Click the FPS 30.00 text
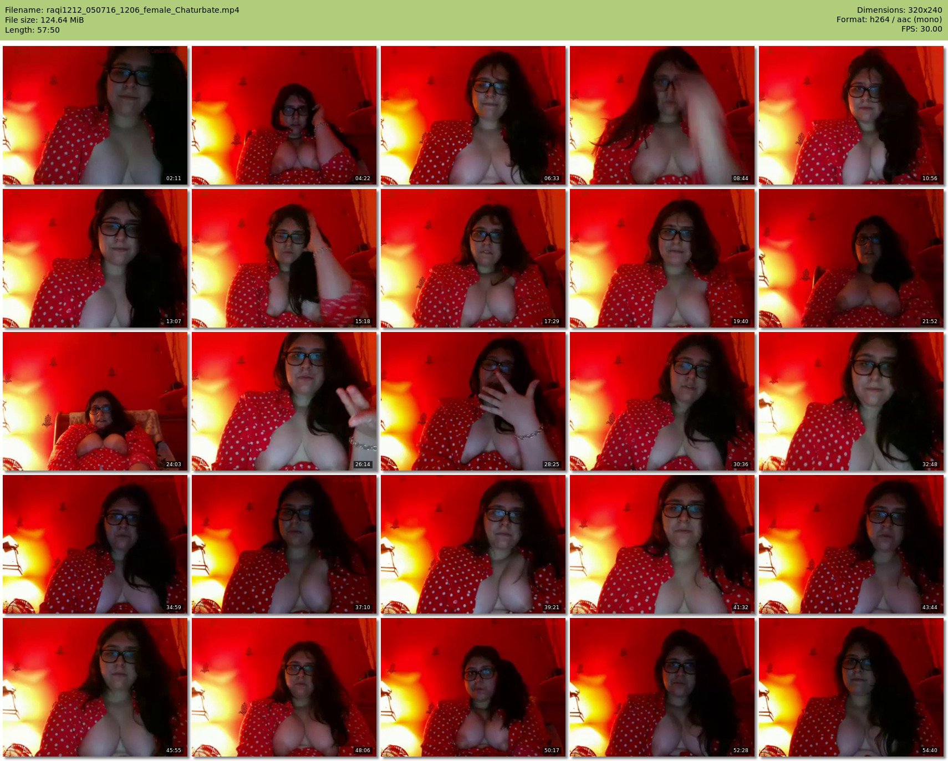This screenshot has width=948, height=761. click(x=921, y=29)
